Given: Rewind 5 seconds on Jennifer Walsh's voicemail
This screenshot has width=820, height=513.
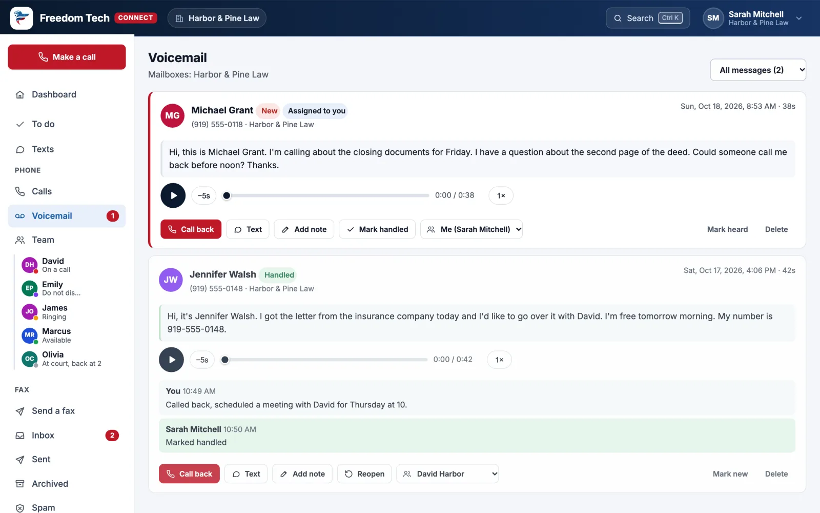Looking at the screenshot, I should (202, 360).
